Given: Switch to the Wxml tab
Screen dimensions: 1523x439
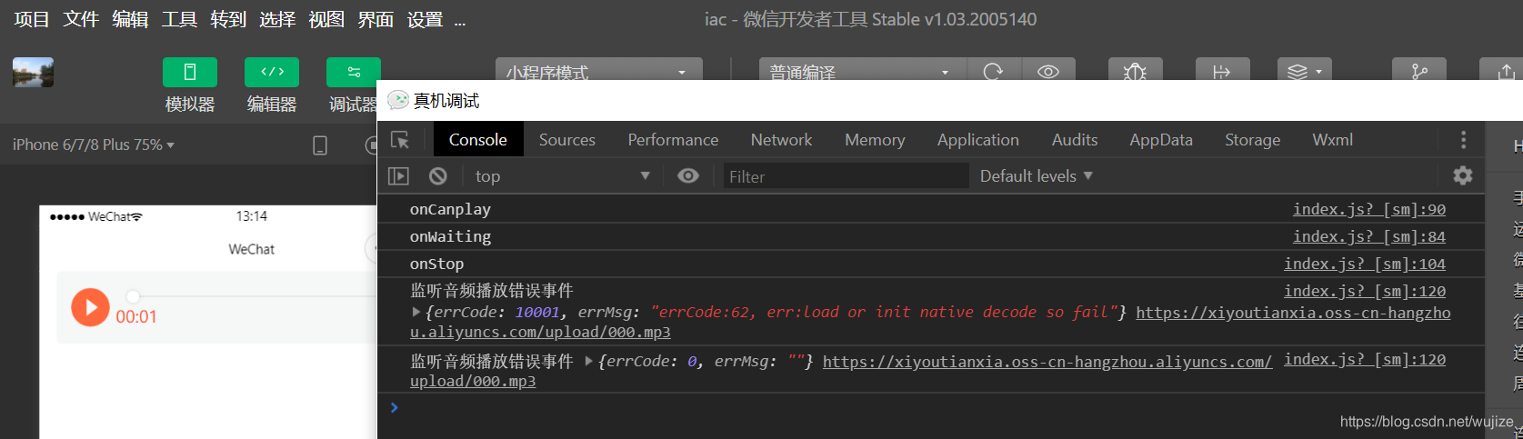Looking at the screenshot, I should click(1333, 140).
